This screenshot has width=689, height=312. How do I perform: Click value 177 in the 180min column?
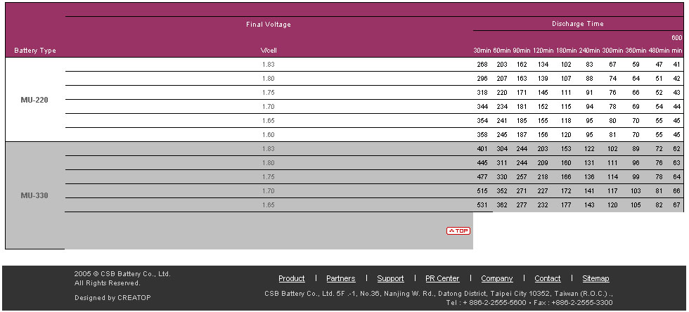566,205
